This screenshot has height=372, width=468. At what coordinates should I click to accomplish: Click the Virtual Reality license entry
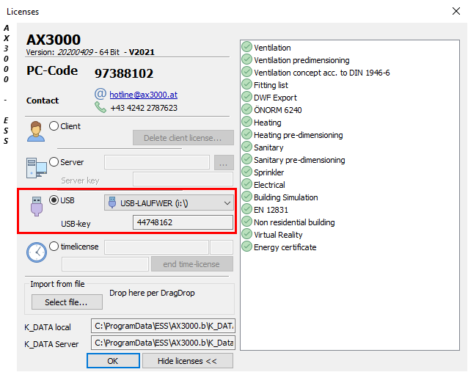click(x=278, y=235)
